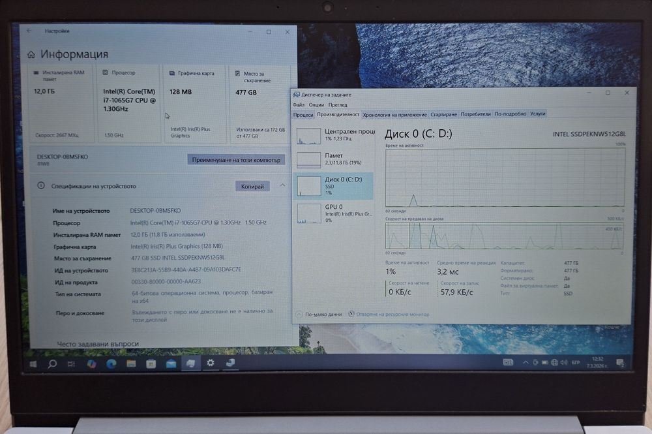Open Microsoft Store from the taskbar
The height and width of the screenshot is (434, 652).
pyautogui.click(x=151, y=364)
